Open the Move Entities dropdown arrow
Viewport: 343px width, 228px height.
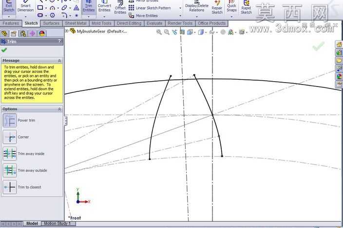180,16
